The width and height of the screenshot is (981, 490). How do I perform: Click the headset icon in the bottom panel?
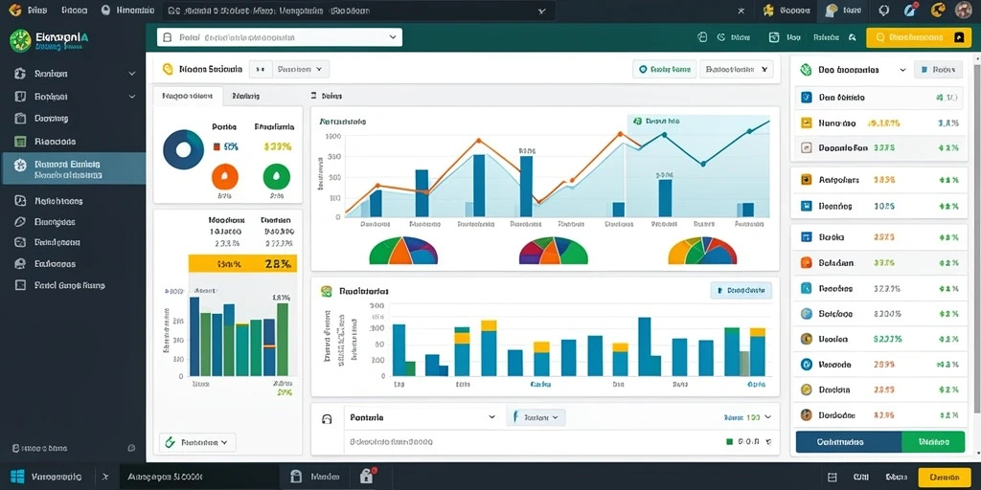click(x=326, y=420)
